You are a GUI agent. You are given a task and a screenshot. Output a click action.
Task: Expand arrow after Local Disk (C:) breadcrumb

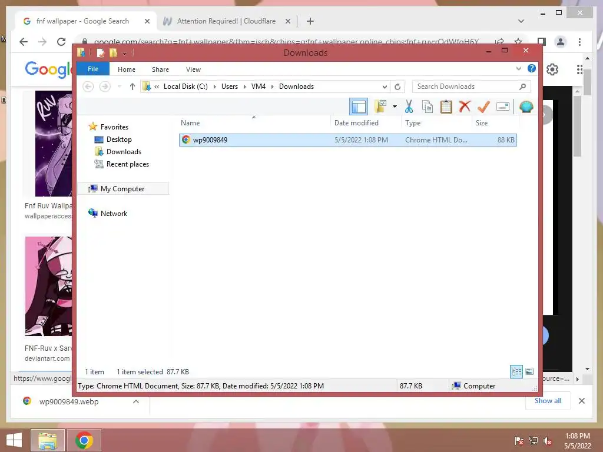tap(214, 87)
